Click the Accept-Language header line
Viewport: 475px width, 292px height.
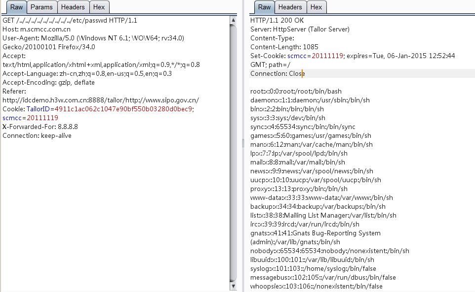click(87, 74)
